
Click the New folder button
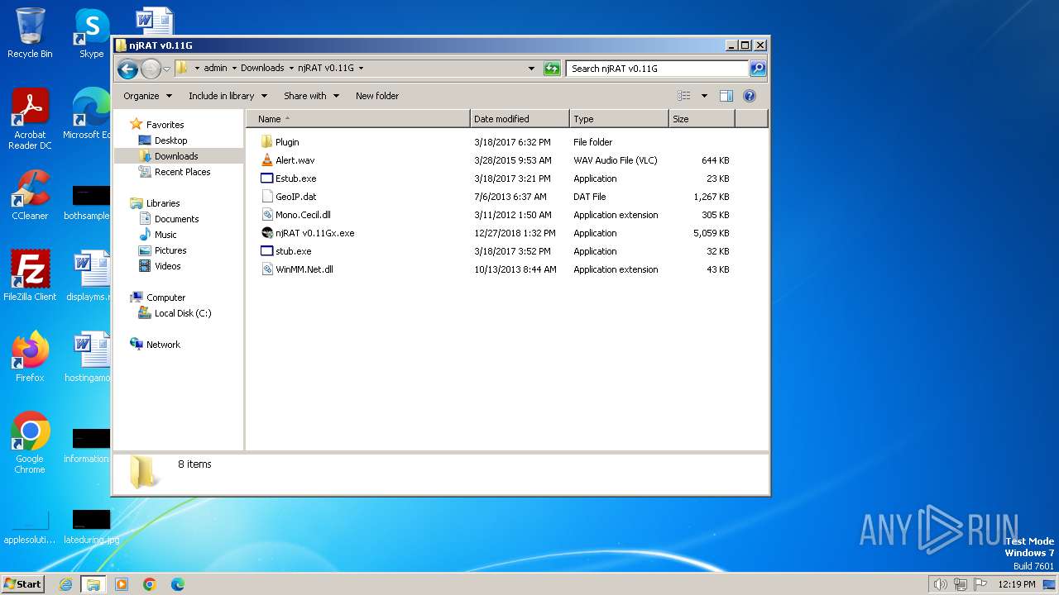377,96
